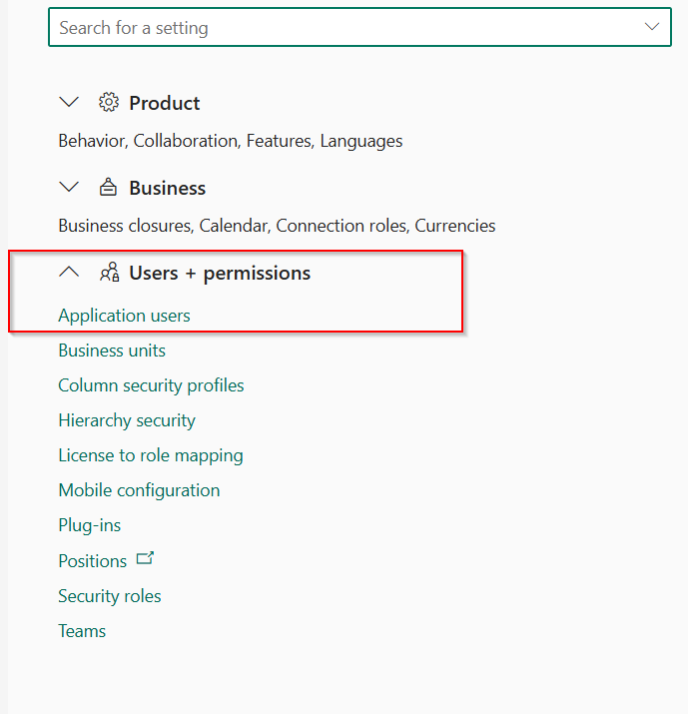
Task: Open the Positions link
Action: (93, 561)
